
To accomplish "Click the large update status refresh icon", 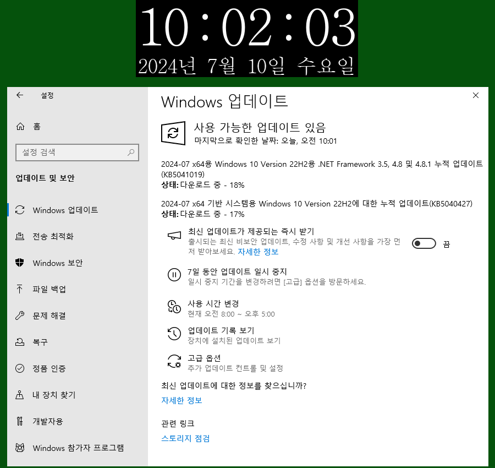I will [x=173, y=133].
